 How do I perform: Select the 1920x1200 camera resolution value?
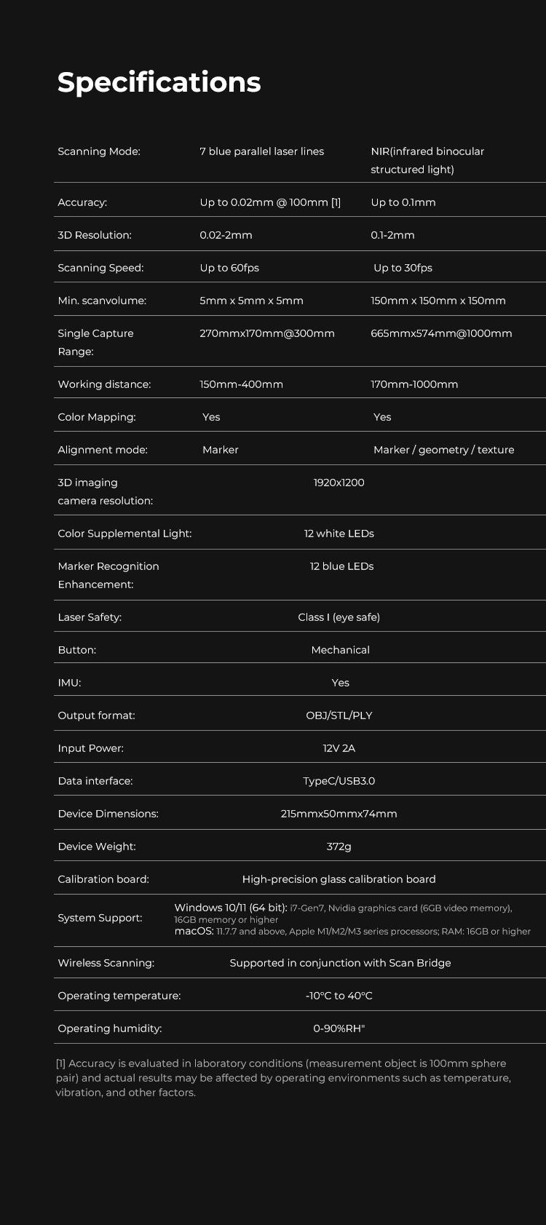339,483
